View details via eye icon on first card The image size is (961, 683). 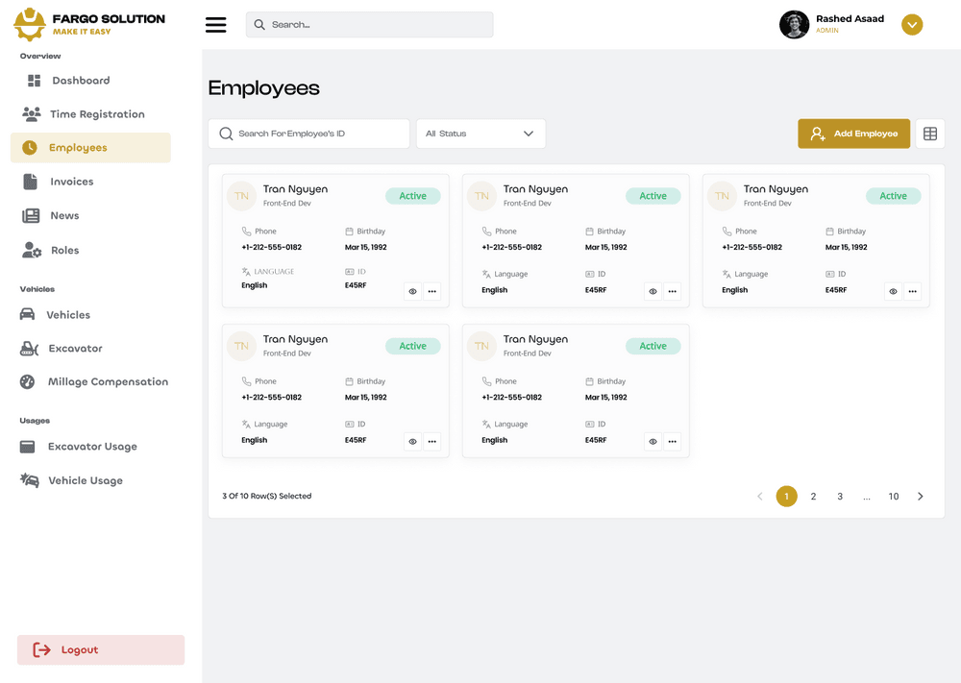click(412, 291)
